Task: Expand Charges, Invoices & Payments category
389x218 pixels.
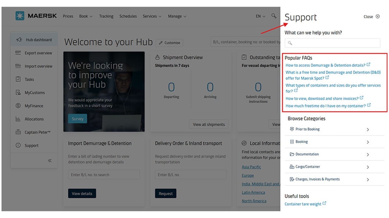Action: coord(334,179)
